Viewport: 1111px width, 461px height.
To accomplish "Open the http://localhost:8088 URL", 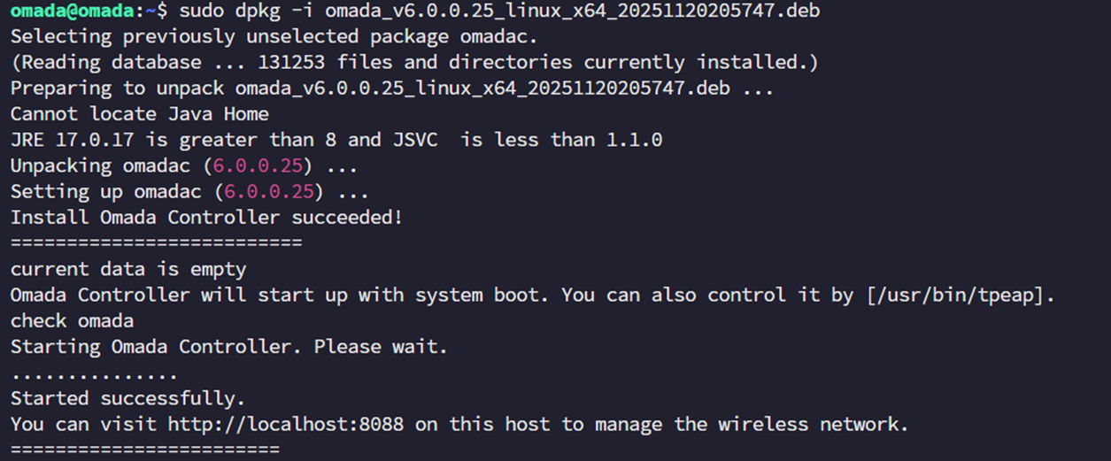I will pyautogui.click(x=285, y=424).
